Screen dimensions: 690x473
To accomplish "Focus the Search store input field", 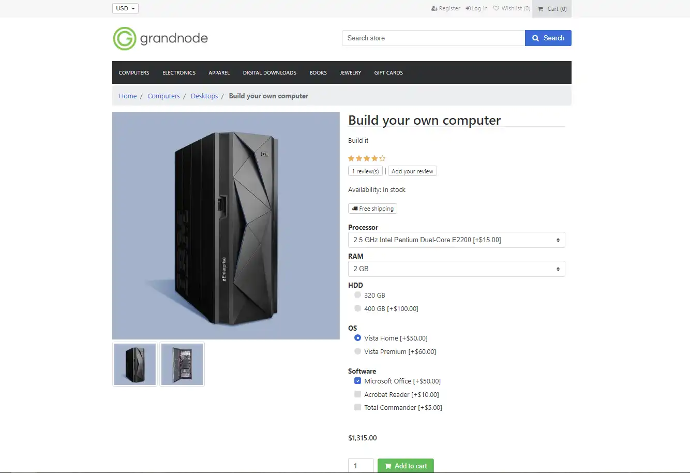I will pyautogui.click(x=433, y=38).
